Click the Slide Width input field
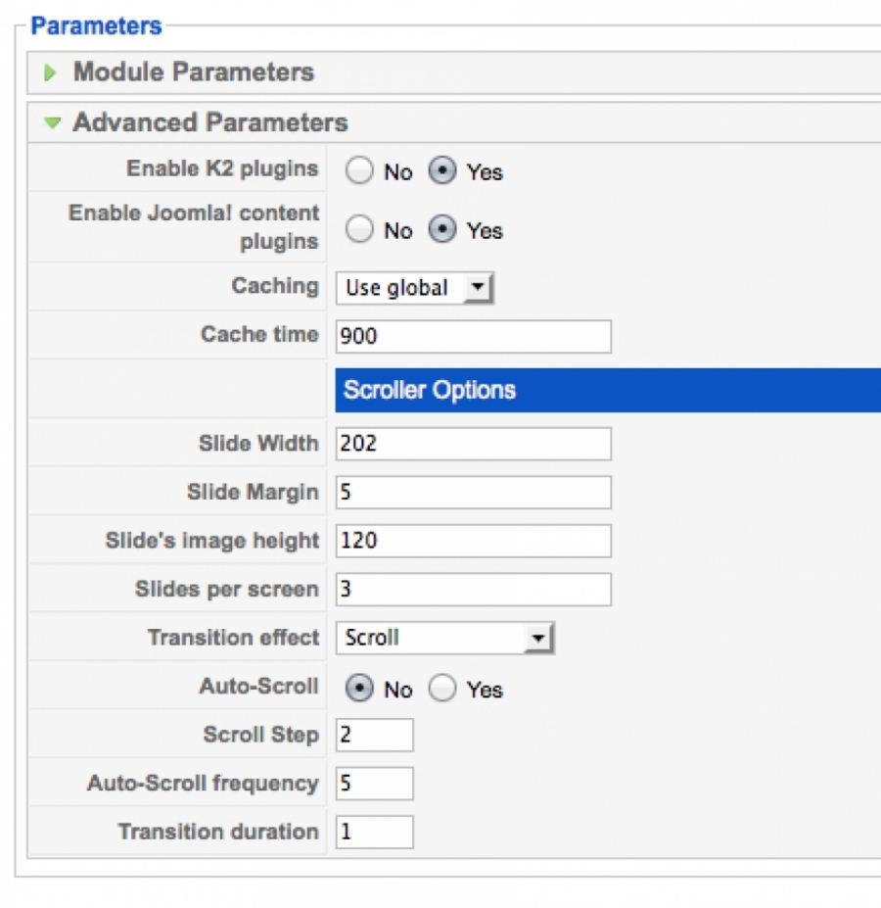The height and width of the screenshot is (908, 881). coord(474,444)
